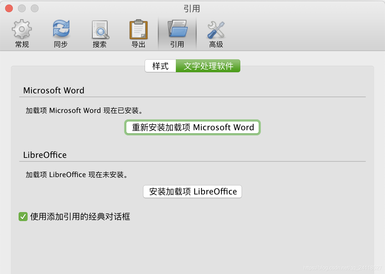Click the LibreOffice section heading
385x274 pixels.
tap(45, 155)
